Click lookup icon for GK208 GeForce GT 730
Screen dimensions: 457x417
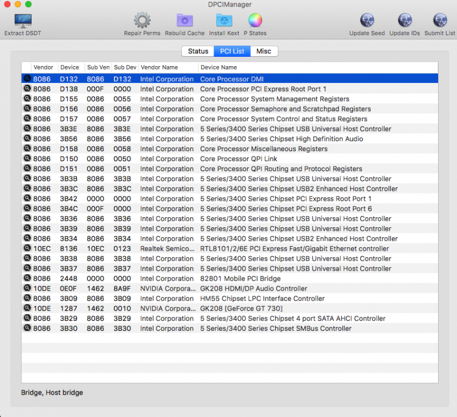point(27,308)
